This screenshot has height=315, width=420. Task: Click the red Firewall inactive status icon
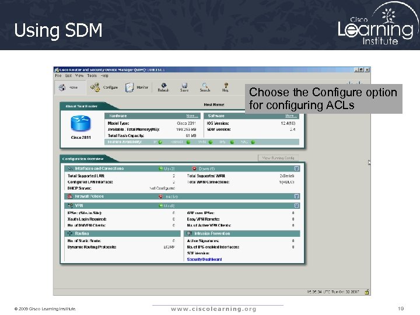[x=160, y=197]
